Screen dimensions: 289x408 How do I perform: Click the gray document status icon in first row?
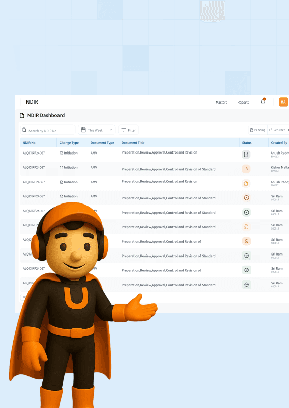click(246, 155)
